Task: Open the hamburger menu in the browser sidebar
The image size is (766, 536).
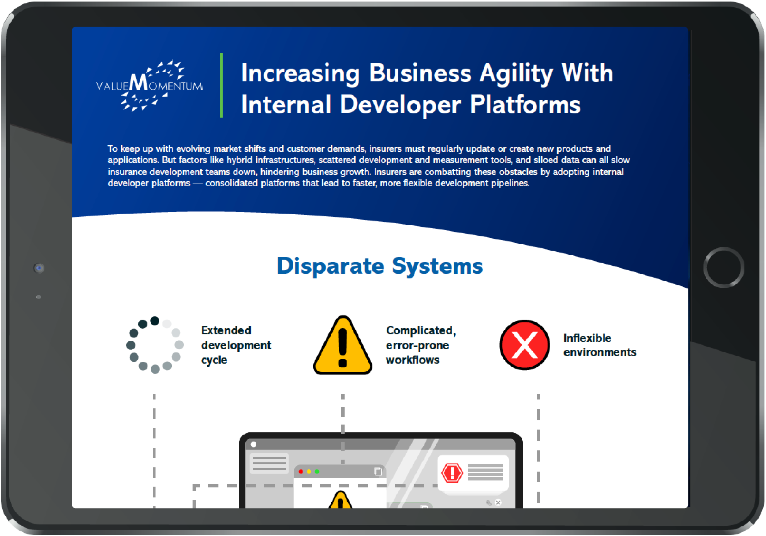Action: coord(269,463)
